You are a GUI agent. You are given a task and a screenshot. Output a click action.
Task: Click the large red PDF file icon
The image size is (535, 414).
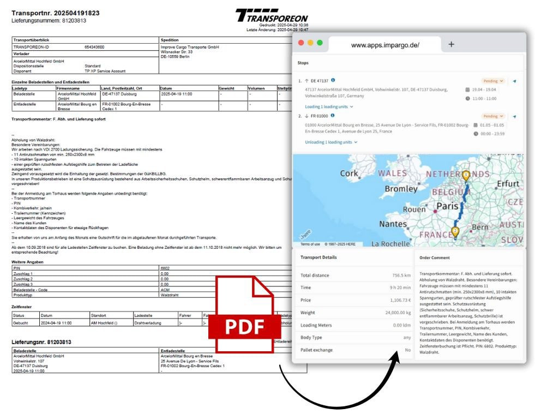pyautogui.click(x=244, y=314)
